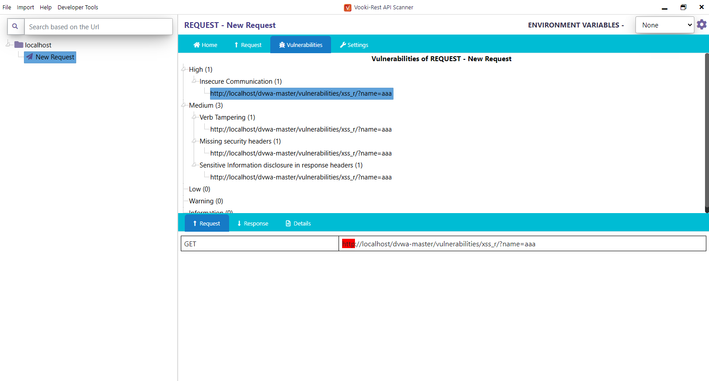Collapse the Medium (3) severity group
709x381 pixels.
tap(183, 104)
